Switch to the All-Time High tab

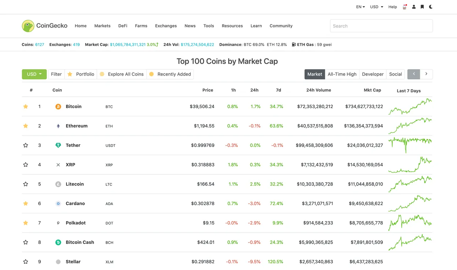342,74
